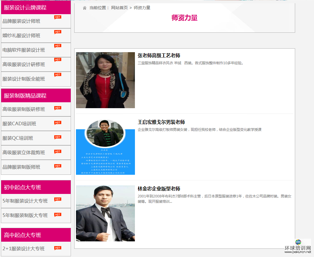
Task: Click 王启宏 blue profile card thumbnail
Action: point(105,147)
